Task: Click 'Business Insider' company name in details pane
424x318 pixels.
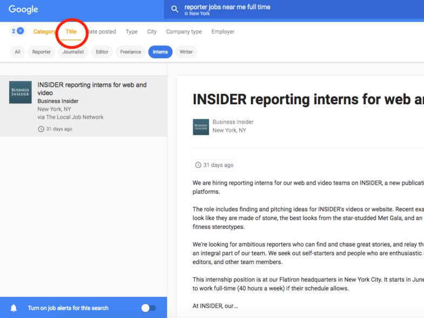Action: pos(233,122)
